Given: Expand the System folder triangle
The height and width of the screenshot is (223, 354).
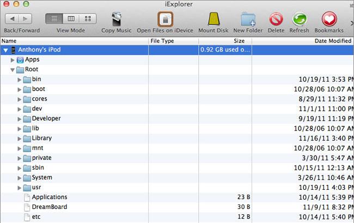Looking at the screenshot, I should (20, 178).
